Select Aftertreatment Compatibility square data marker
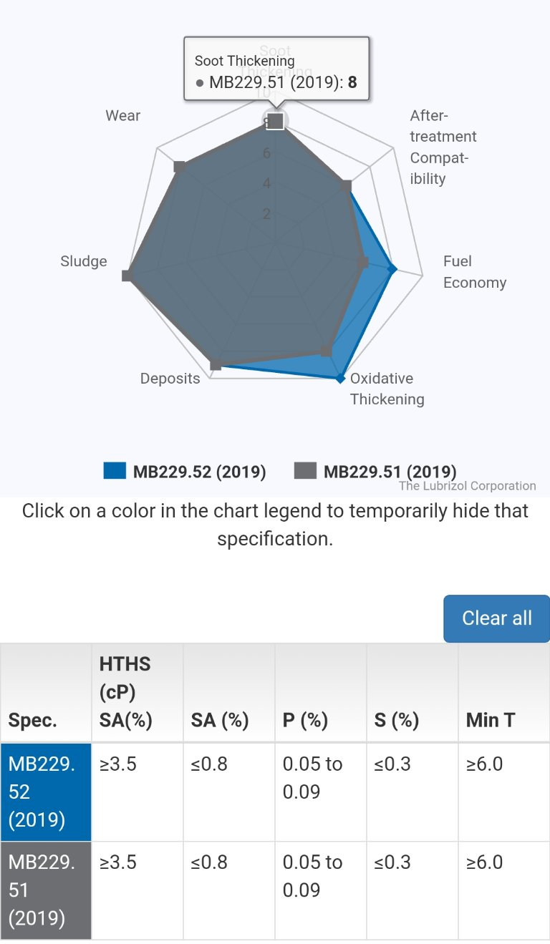Image resolution: width=550 pixels, height=944 pixels. [346, 186]
